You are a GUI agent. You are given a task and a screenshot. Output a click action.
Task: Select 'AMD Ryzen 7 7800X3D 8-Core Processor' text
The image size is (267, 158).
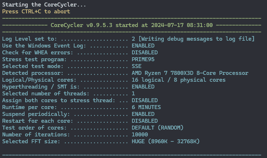190,73
